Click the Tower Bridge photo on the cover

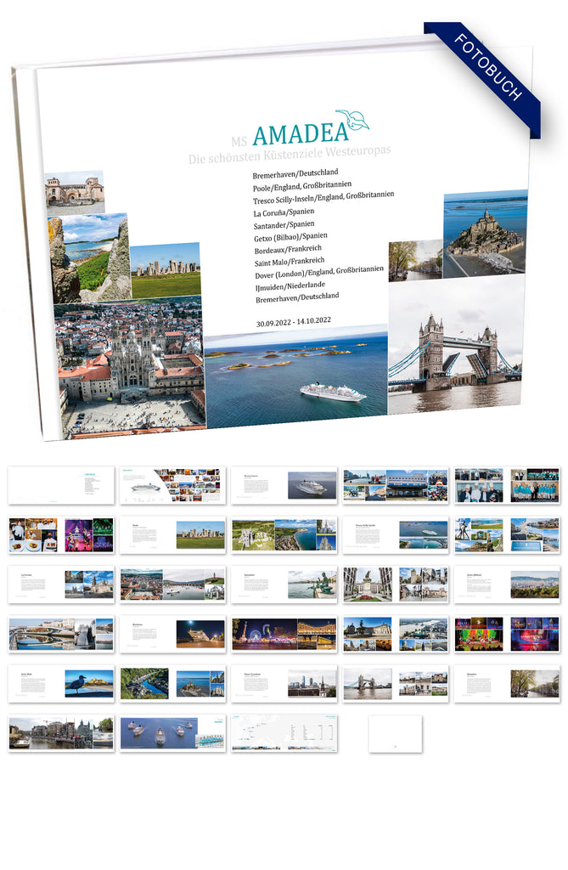point(456,345)
